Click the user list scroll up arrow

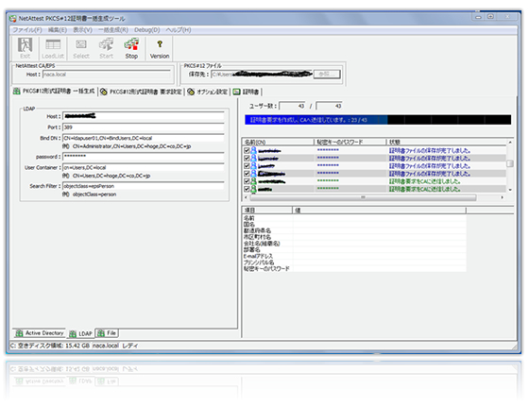tap(510, 143)
